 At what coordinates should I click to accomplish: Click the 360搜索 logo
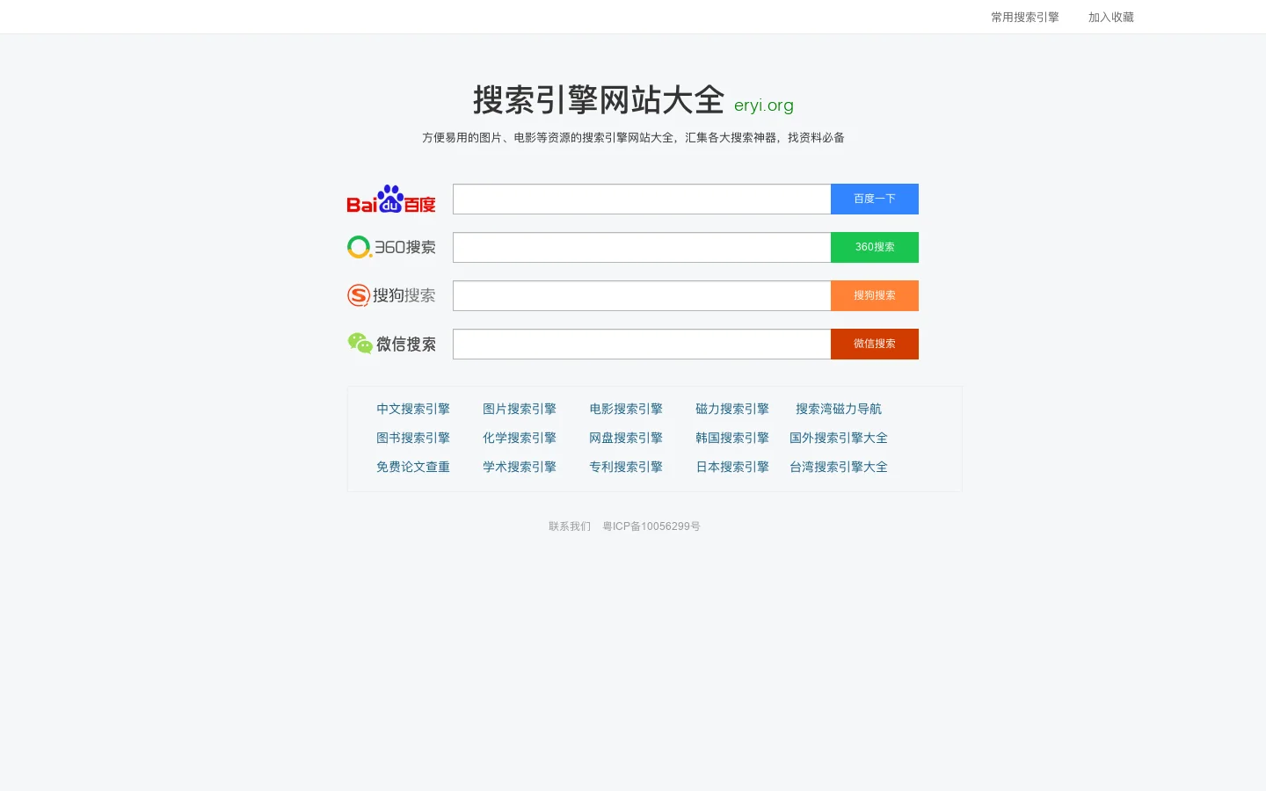pos(391,247)
